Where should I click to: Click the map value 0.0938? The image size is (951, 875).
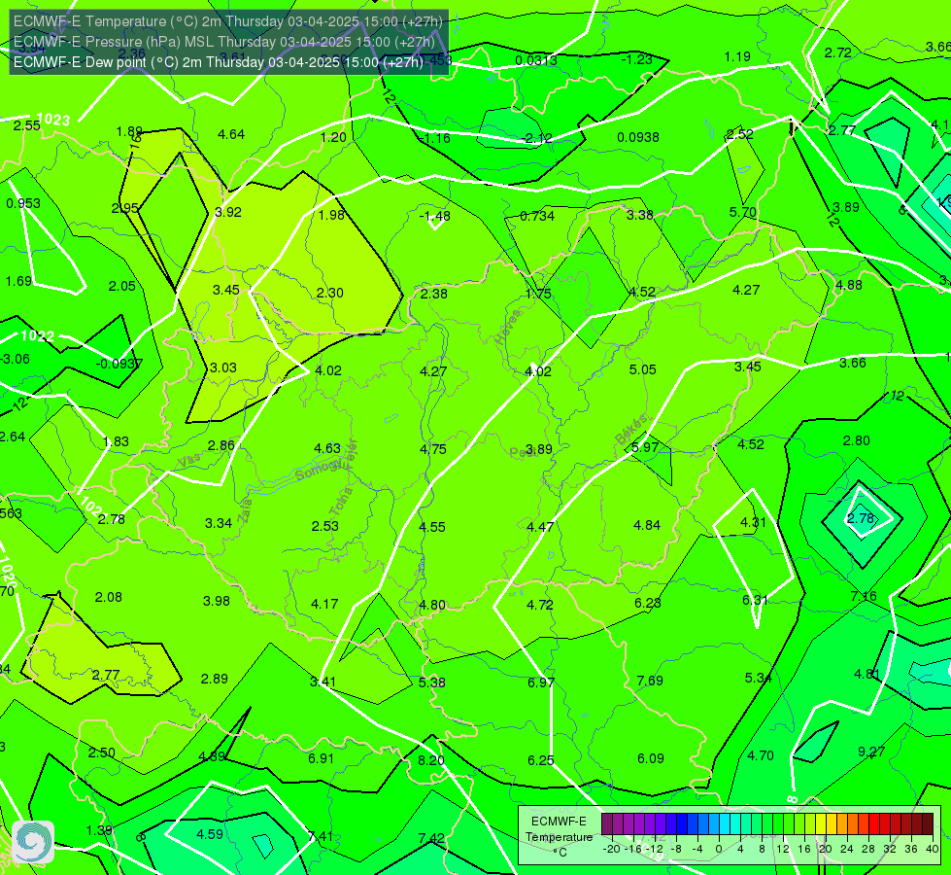click(x=638, y=137)
